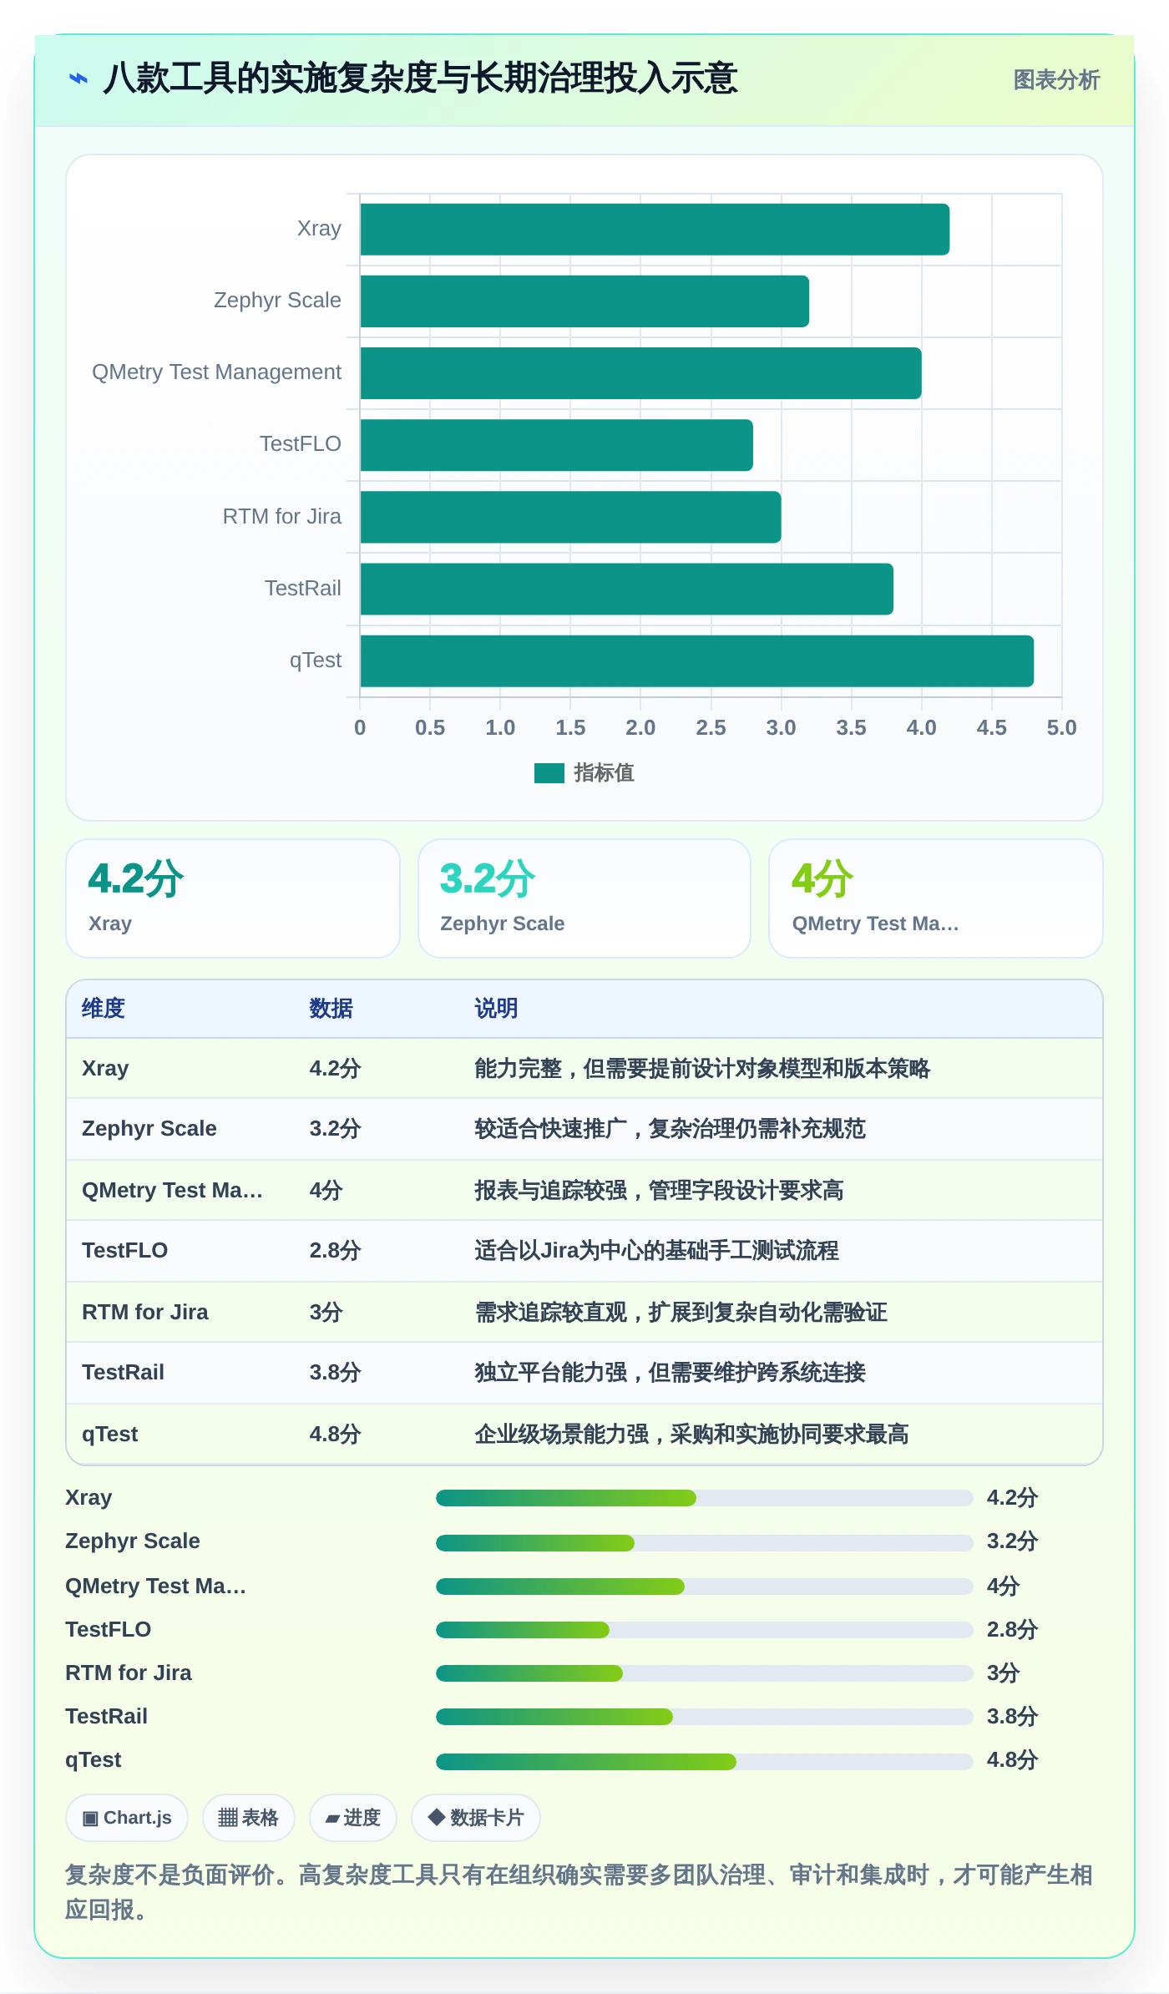Click the 4.8分 value beside qTest progress bar

click(x=1012, y=1759)
